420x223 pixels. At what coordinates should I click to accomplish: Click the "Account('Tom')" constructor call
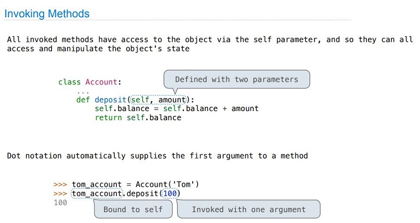167,185
